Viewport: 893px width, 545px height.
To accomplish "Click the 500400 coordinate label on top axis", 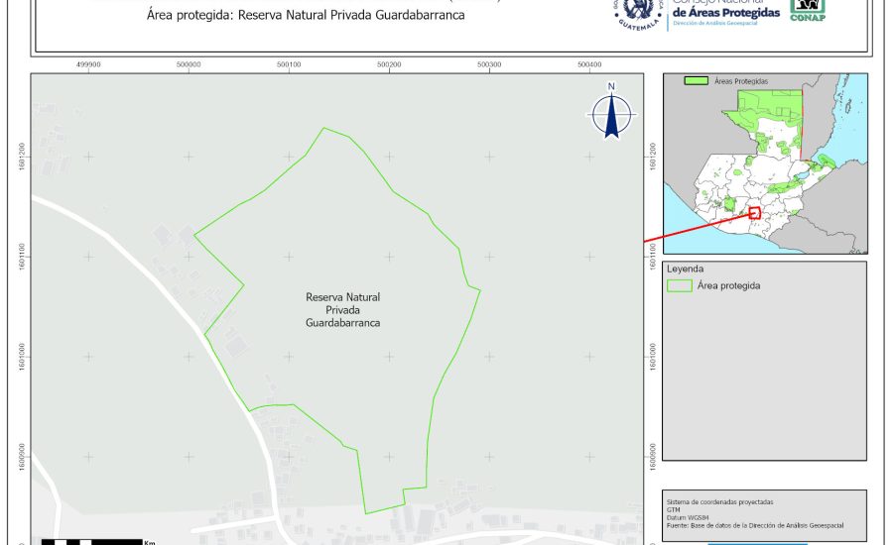I will click(588, 65).
